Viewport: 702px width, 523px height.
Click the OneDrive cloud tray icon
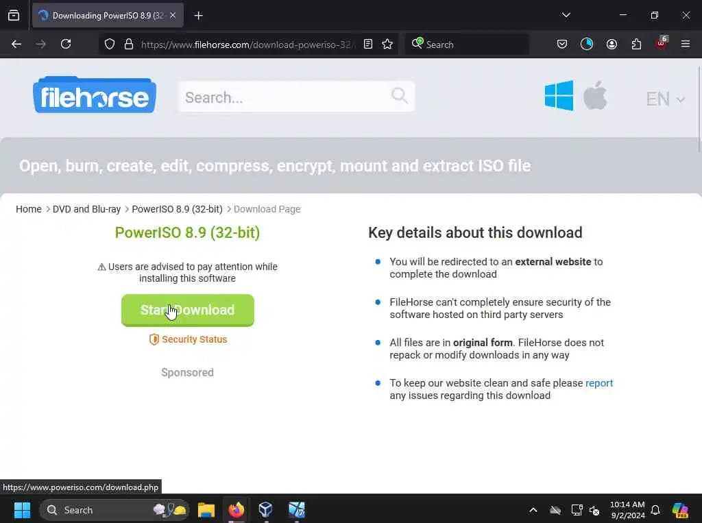[555, 510]
